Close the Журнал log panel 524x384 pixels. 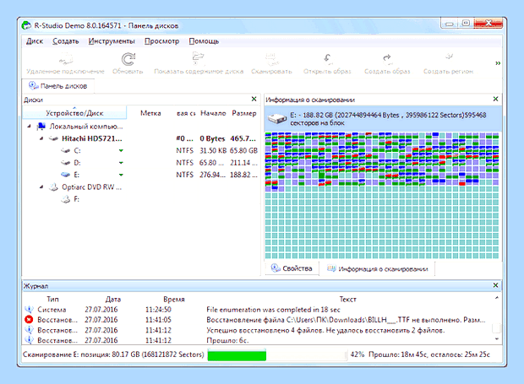point(495,285)
